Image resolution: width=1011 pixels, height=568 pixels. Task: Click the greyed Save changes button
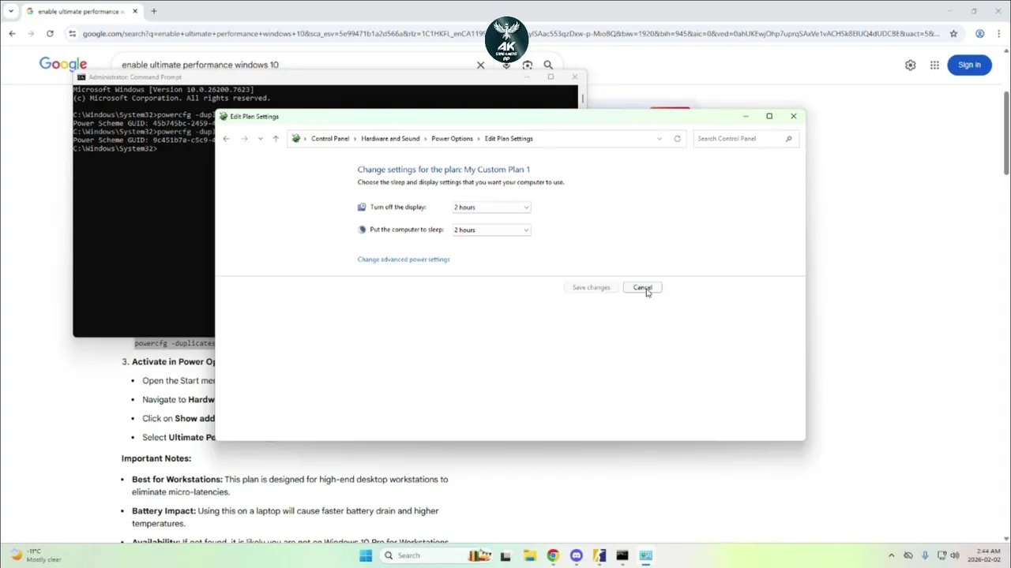pyautogui.click(x=591, y=287)
